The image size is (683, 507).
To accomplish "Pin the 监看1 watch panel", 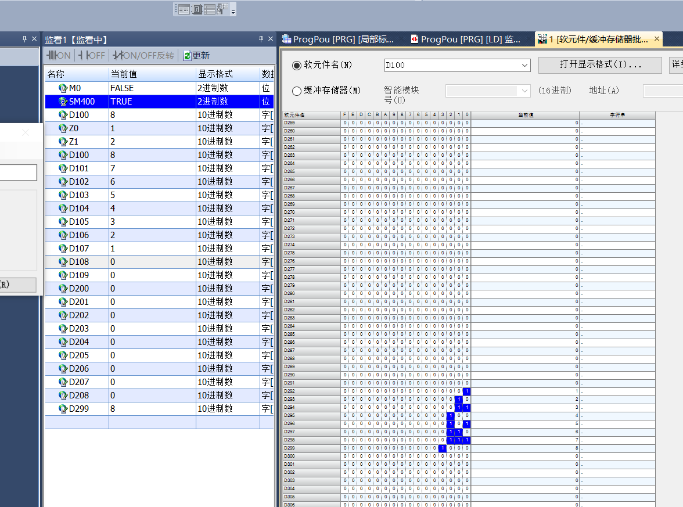I will (x=261, y=39).
